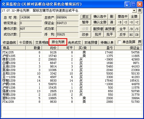
Task: Select the 尚未成交 tab
Action: [x=75, y=43]
